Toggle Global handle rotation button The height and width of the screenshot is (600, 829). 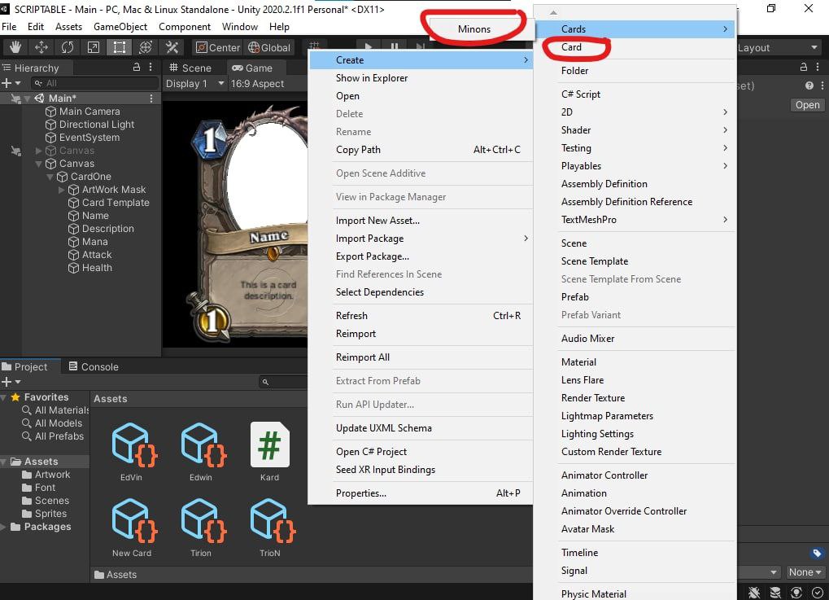point(269,47)
